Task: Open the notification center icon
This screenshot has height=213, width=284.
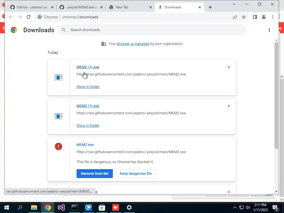Action: coord(275,208)
